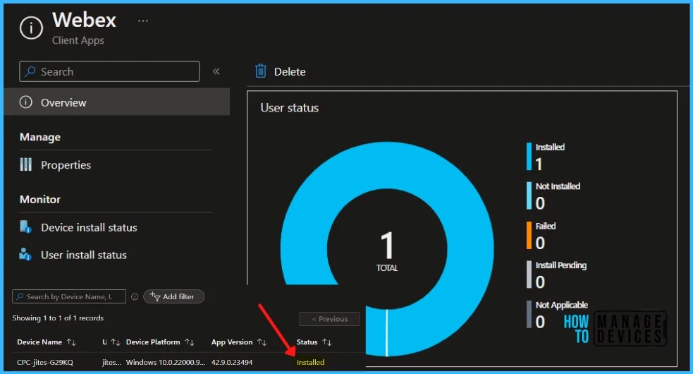This screenshot has height=374, width=693.
Task: Sort by Device Name column arrows
Action: pos(71,342)
